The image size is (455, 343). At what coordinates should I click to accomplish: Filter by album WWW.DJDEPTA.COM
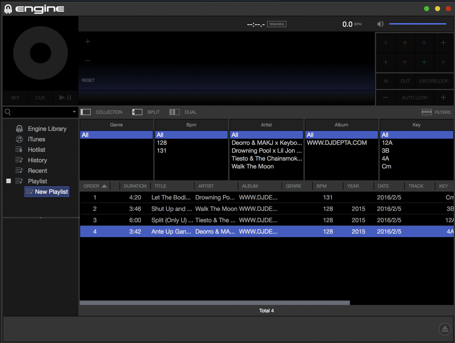341,143
